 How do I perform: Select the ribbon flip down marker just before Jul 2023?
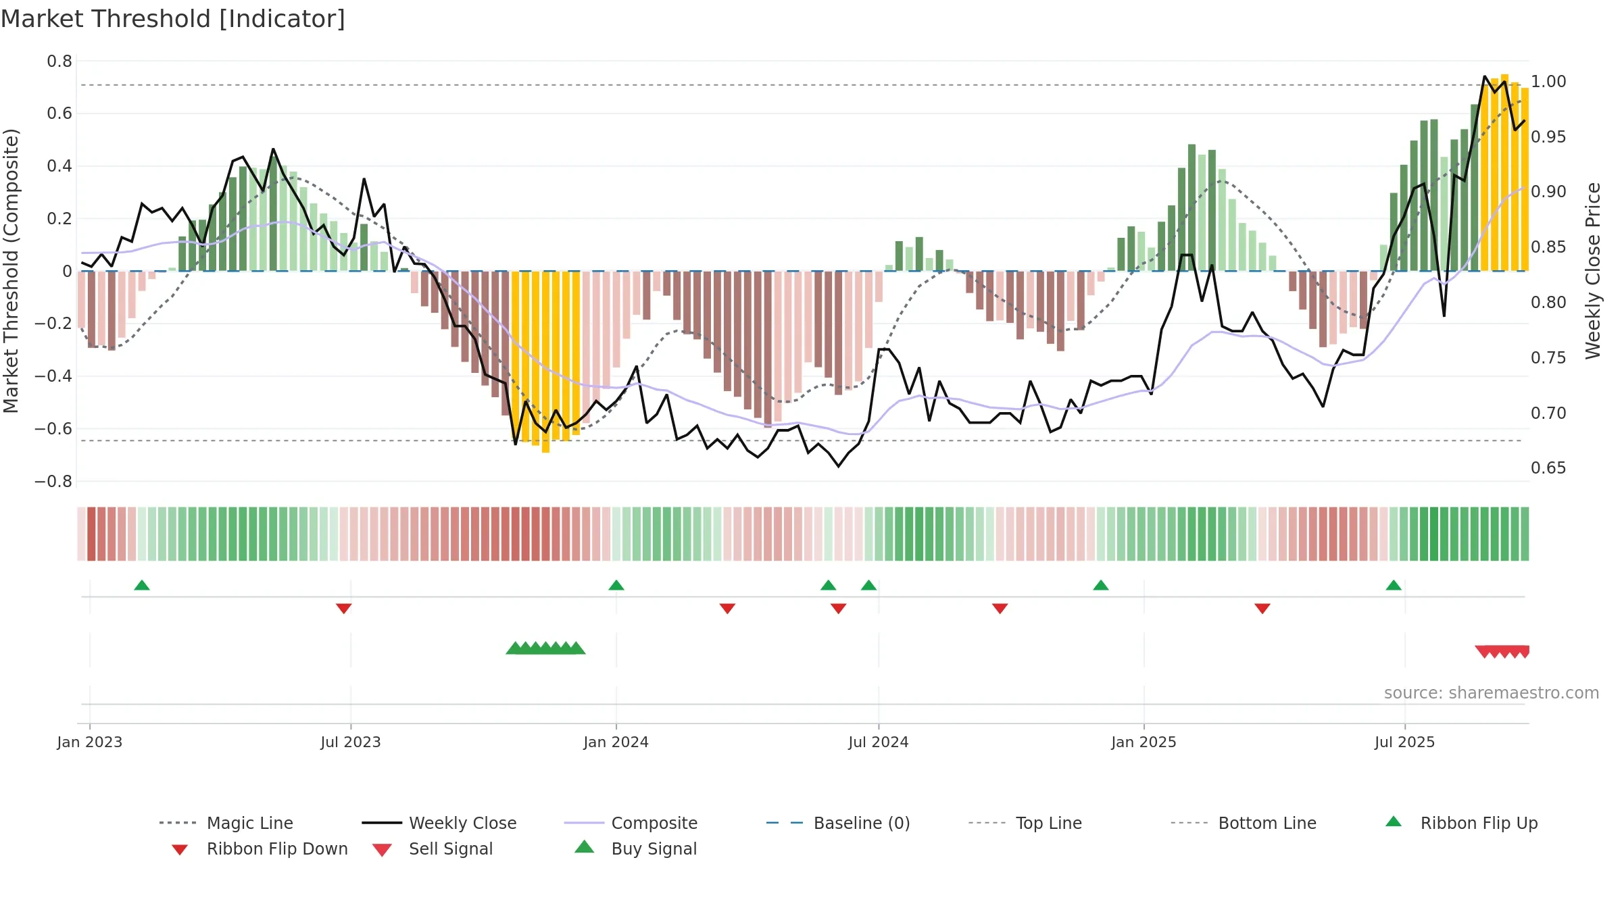343,609
